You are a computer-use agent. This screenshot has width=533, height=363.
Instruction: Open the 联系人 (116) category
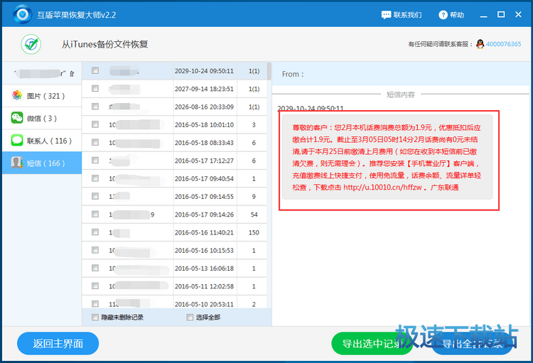[42, 141]
